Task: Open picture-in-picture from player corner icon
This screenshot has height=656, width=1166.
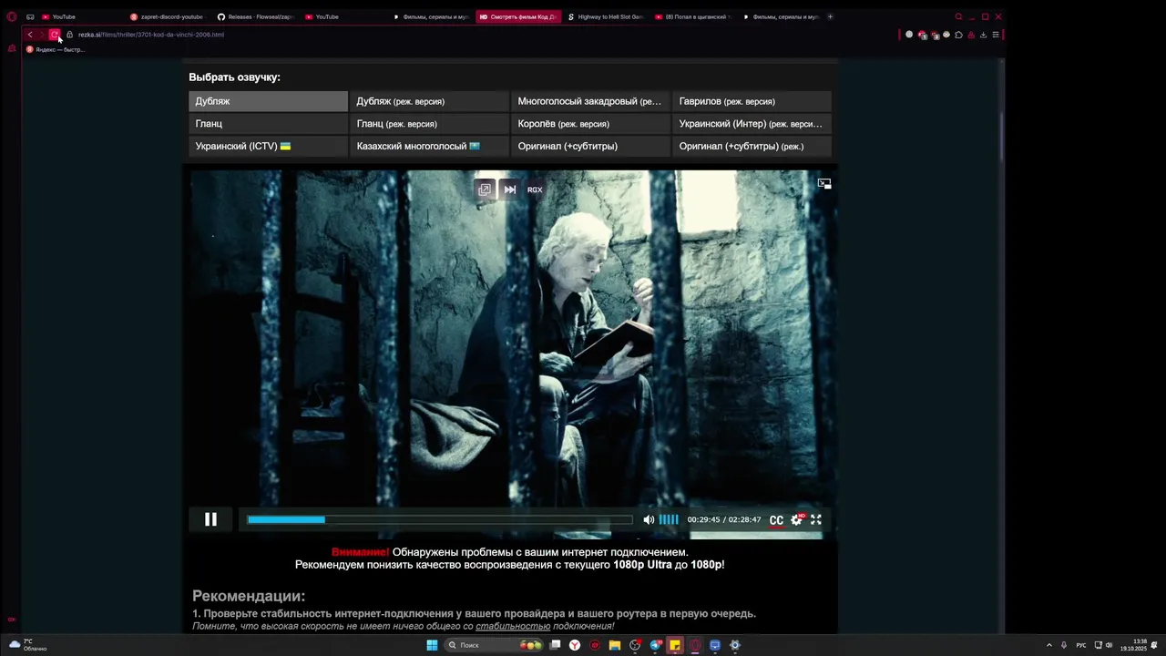Action: (824, 183)
